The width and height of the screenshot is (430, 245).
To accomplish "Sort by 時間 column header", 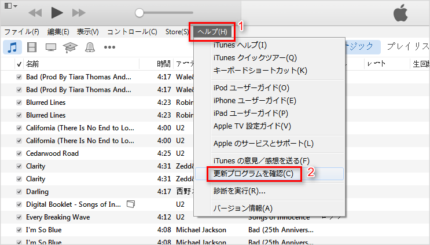I will click(164, 64).
